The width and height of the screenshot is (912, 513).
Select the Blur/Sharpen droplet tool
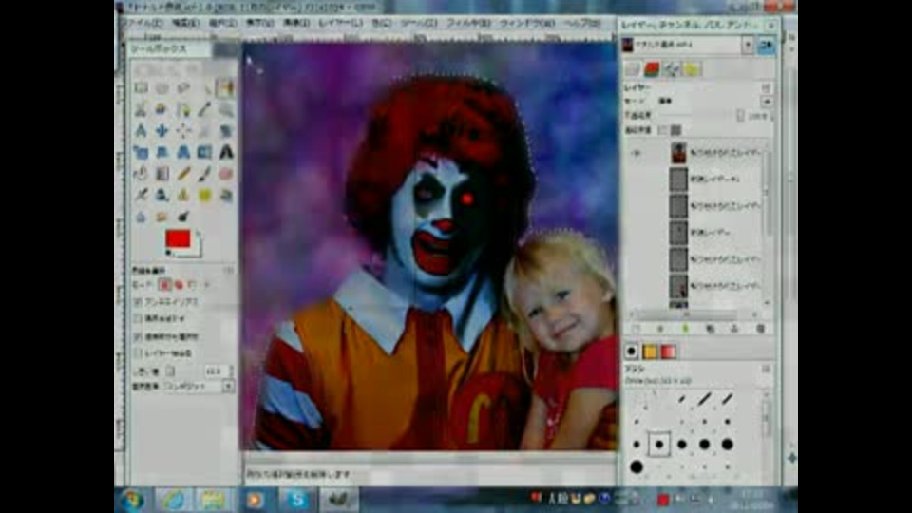coord(141,217)
